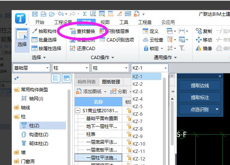
Task: Click the large 选择 selection tool
Action: (x=22, y=40)
